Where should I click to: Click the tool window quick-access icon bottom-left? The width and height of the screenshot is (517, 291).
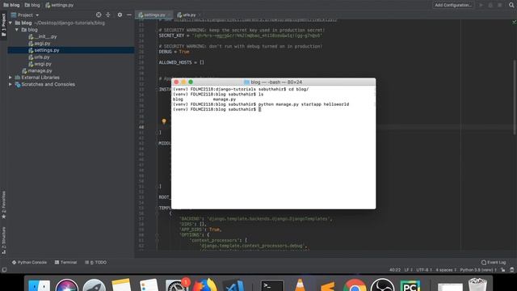click(4, 270)
